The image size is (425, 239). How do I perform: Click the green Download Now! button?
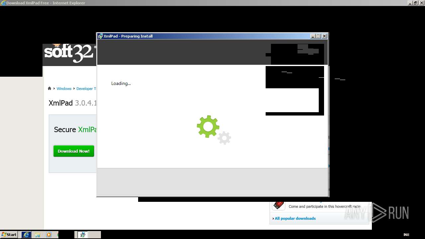74,151
